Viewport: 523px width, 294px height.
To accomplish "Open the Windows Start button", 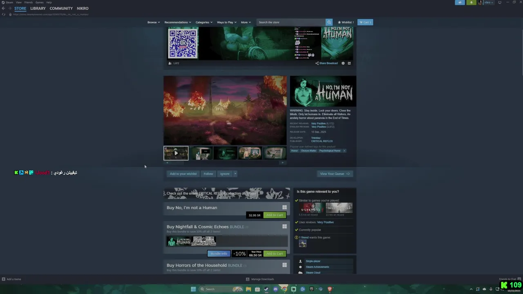I will tap(193, 289).
